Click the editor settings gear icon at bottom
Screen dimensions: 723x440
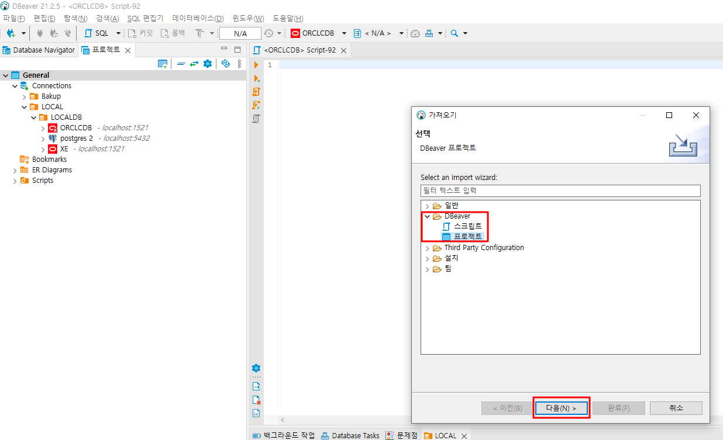(x=256, y=368)
